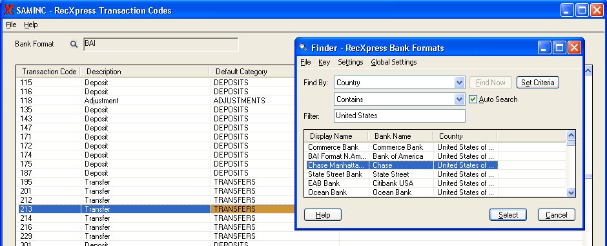Open Help menu in Transaction Codes window
Image resolution: width=607 pixels, height=246 pixels.
31,25
